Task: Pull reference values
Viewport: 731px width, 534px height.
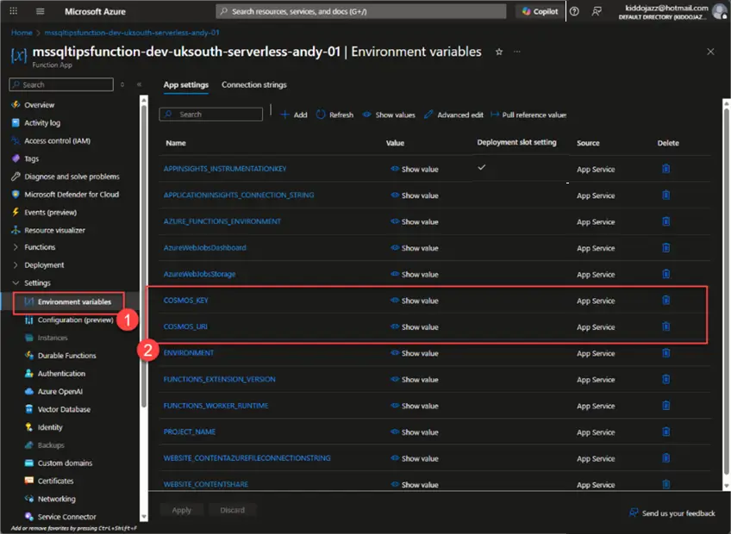Action: coord(528,115)
